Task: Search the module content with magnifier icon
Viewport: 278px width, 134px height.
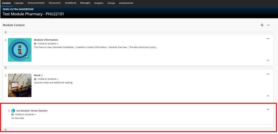Action: 262,25
